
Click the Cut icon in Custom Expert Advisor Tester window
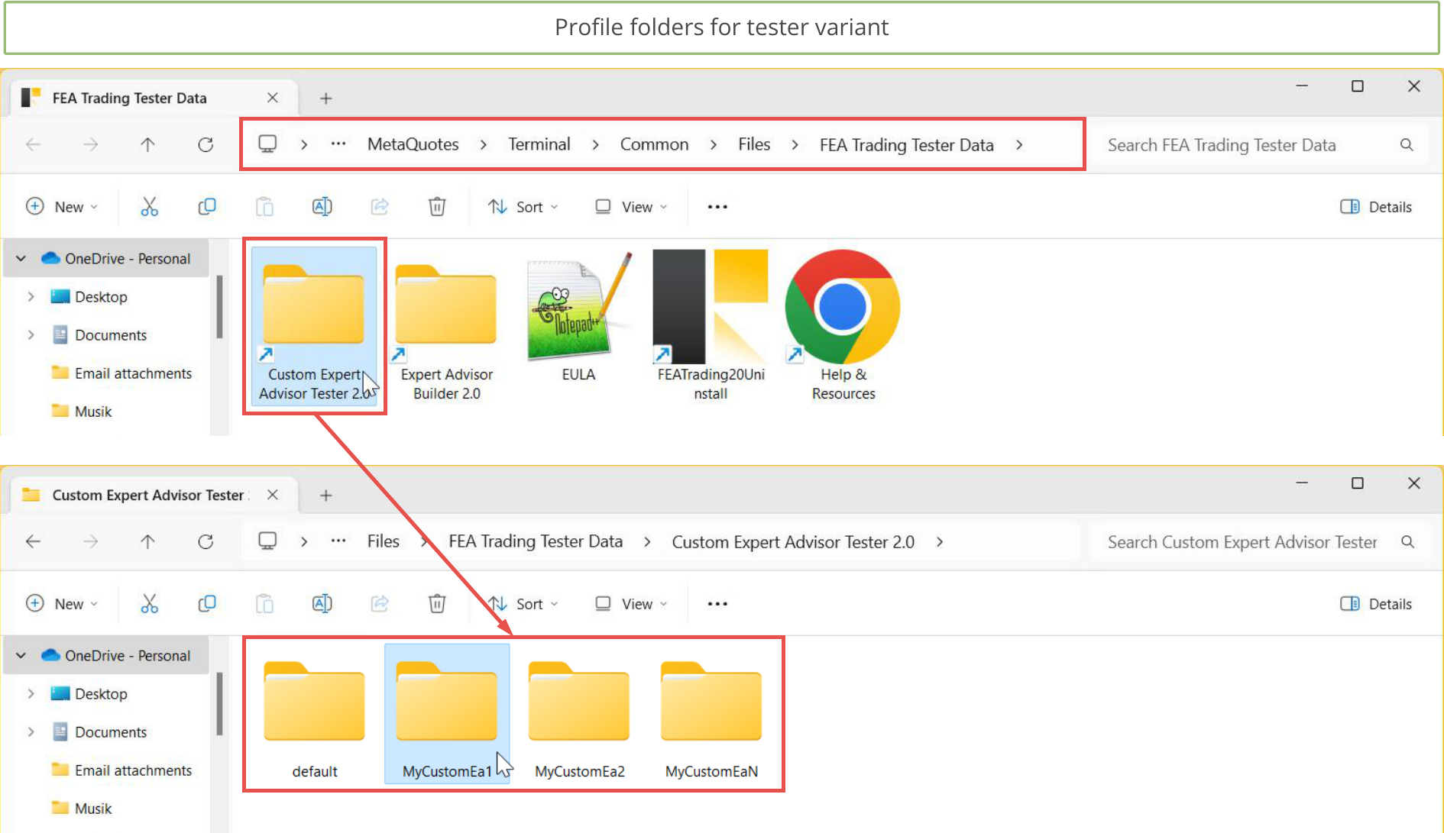149,604
